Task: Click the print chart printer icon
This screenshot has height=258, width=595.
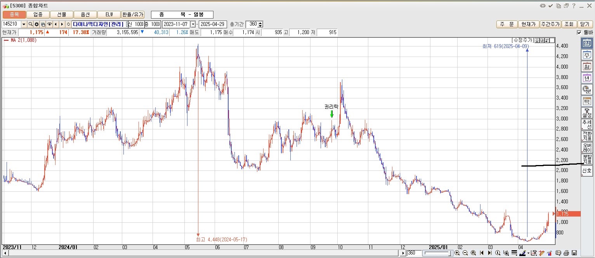Action: tap(566, 253)
